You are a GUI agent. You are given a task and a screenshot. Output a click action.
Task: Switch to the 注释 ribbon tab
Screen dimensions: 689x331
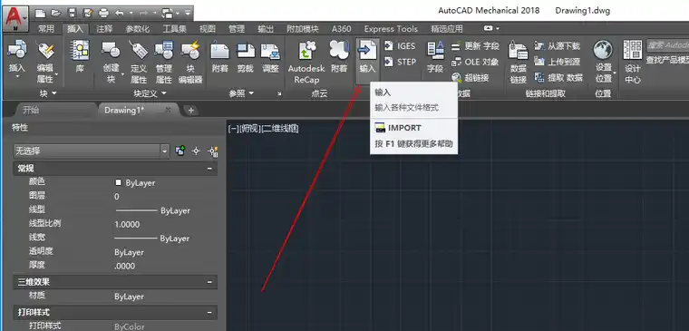point(104,29)
